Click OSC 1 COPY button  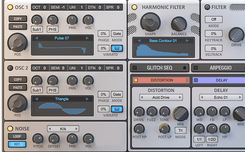pos(18,19)
